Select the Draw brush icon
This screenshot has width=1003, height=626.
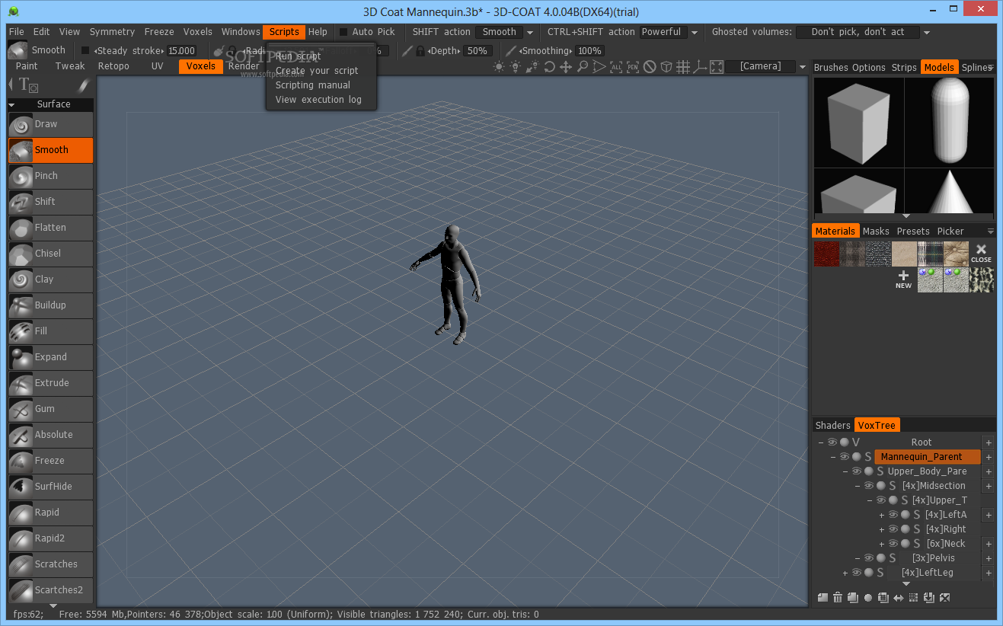click(x=21, y=124)
